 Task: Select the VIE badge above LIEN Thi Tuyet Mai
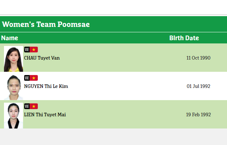tap(27, 106)
